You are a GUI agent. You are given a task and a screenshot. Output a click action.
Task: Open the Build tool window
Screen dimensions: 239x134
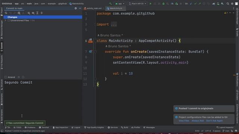tap(124, 127)
